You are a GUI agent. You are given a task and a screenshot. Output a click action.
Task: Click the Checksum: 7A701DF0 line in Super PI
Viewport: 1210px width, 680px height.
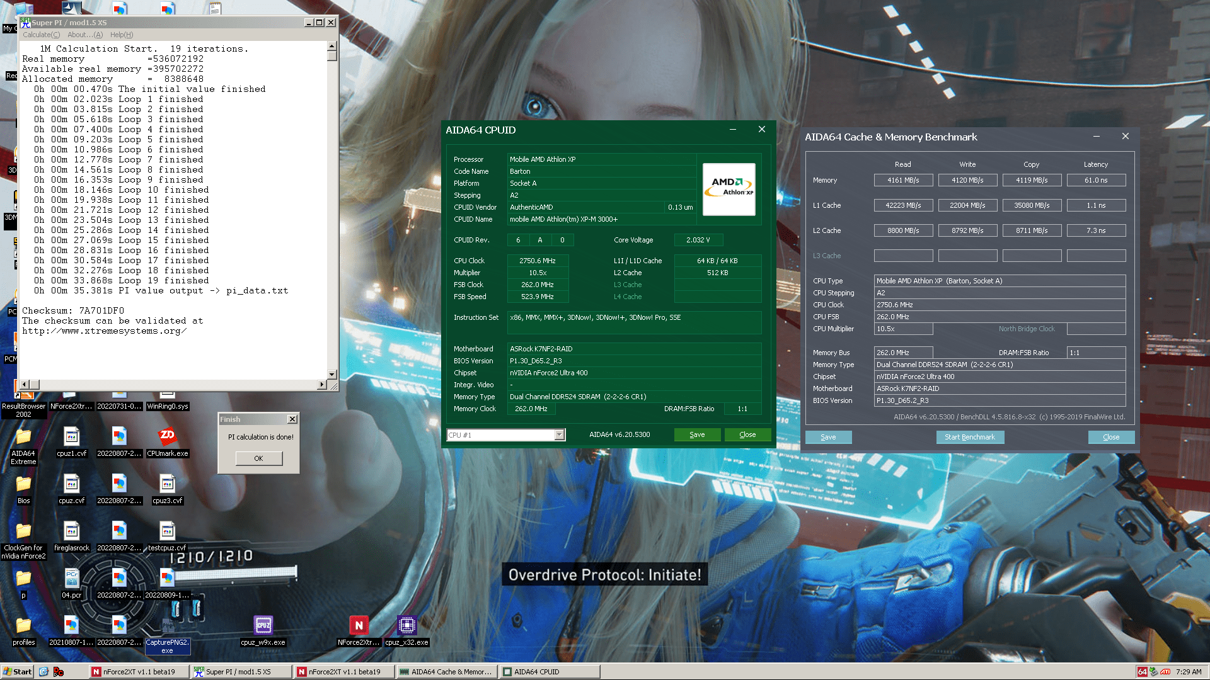73,311
